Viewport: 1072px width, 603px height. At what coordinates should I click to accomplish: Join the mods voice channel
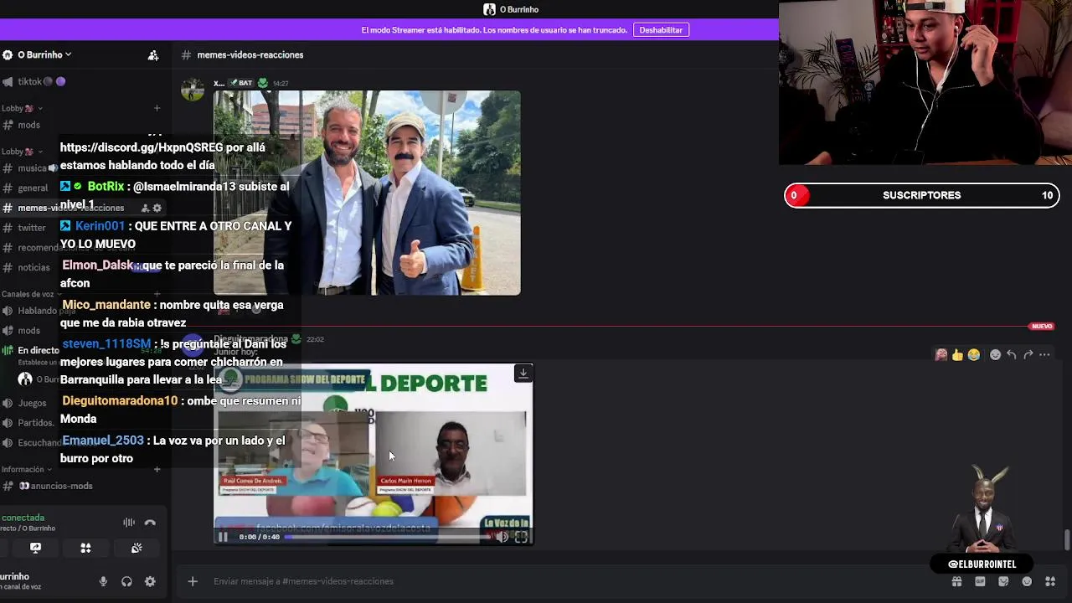tap(28, 330)
